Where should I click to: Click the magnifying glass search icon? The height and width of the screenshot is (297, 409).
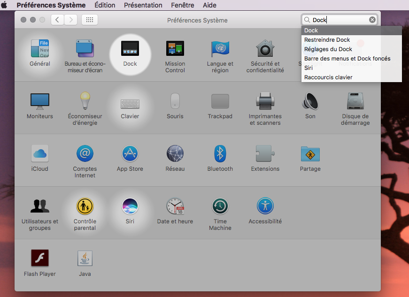(307, 20)
